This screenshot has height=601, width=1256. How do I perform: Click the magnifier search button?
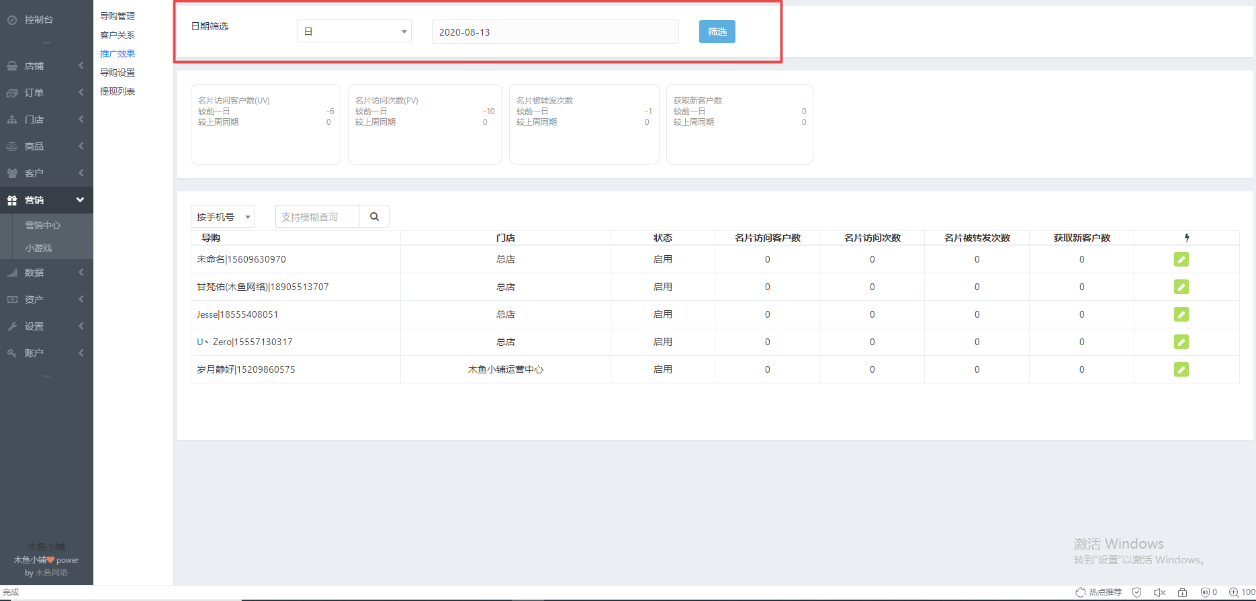[374, 216]
